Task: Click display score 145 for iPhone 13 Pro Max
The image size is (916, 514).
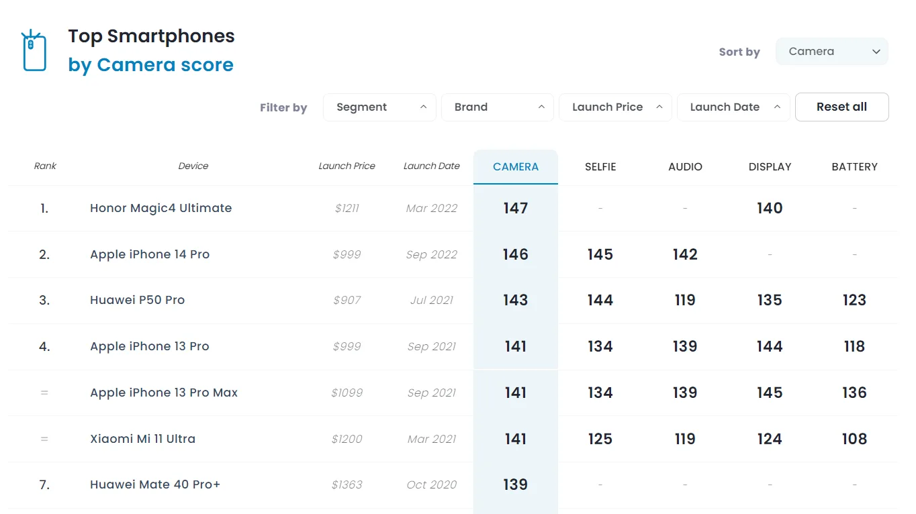Action: point(770,393)
